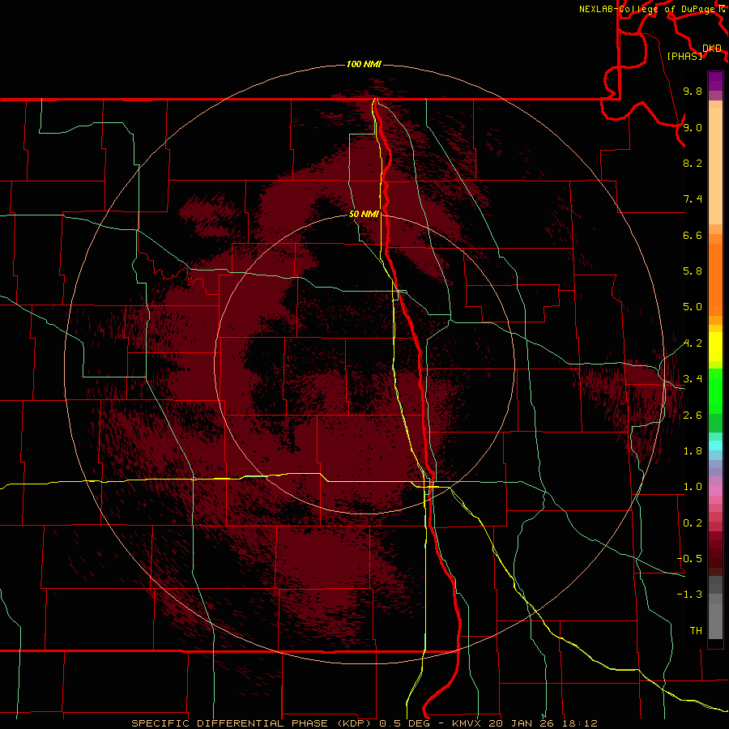Click the 5.0 scale value
The width and height of the screenshot is (729, 729).
tap(693, 307)
